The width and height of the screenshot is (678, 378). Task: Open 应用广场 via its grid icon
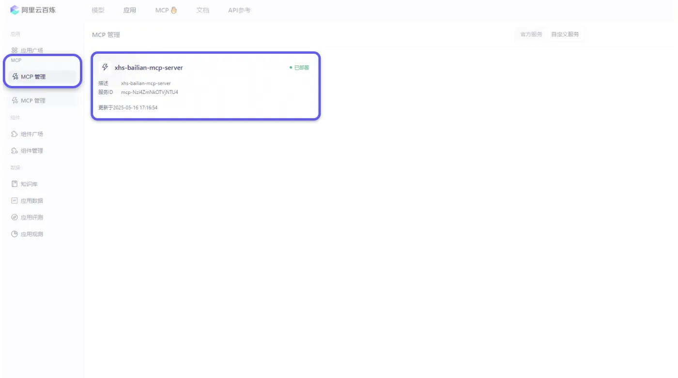[x=15, y=50]
